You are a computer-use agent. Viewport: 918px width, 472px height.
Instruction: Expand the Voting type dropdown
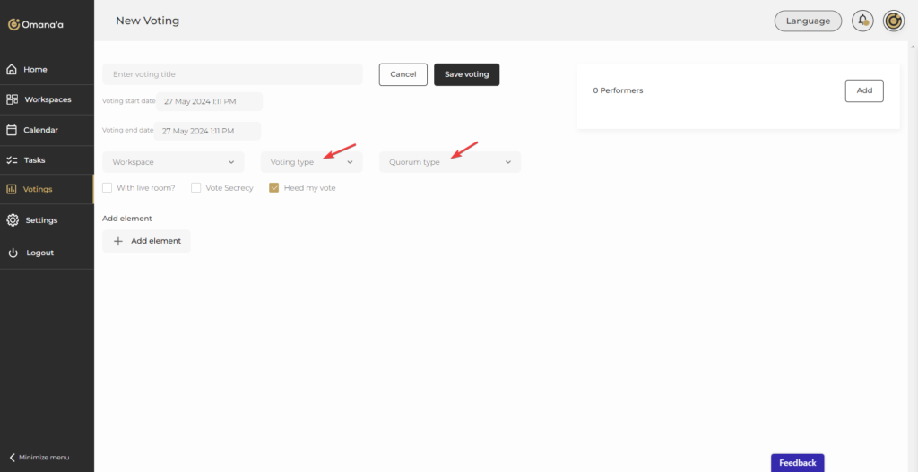click(311, 162)
